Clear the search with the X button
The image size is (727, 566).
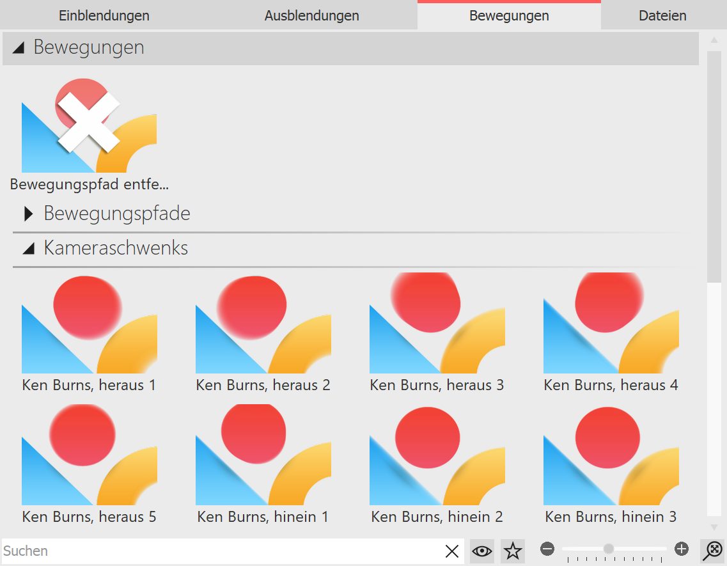point(452,551)
